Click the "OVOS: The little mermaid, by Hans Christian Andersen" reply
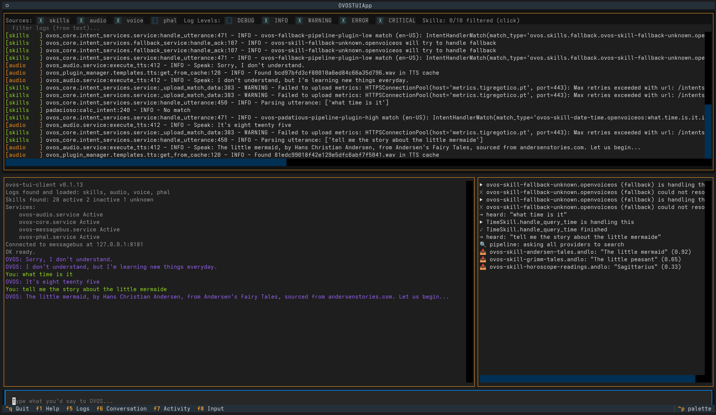 [x=227, y=297]
